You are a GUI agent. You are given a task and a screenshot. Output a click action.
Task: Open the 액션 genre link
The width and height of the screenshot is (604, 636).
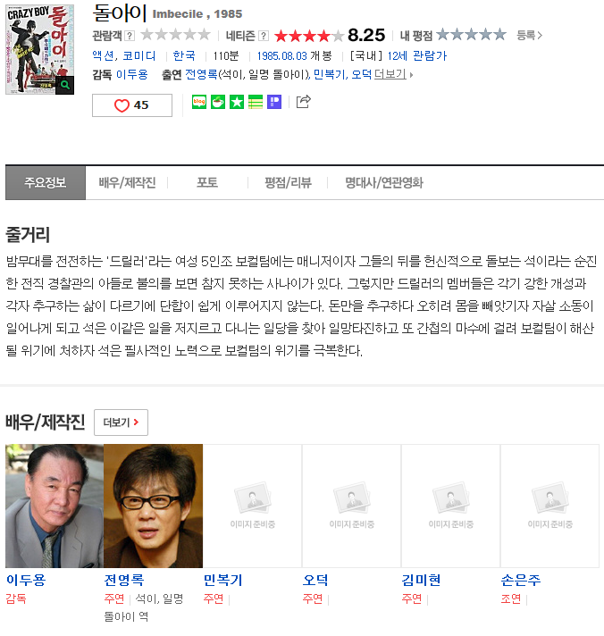coord(103,55)
